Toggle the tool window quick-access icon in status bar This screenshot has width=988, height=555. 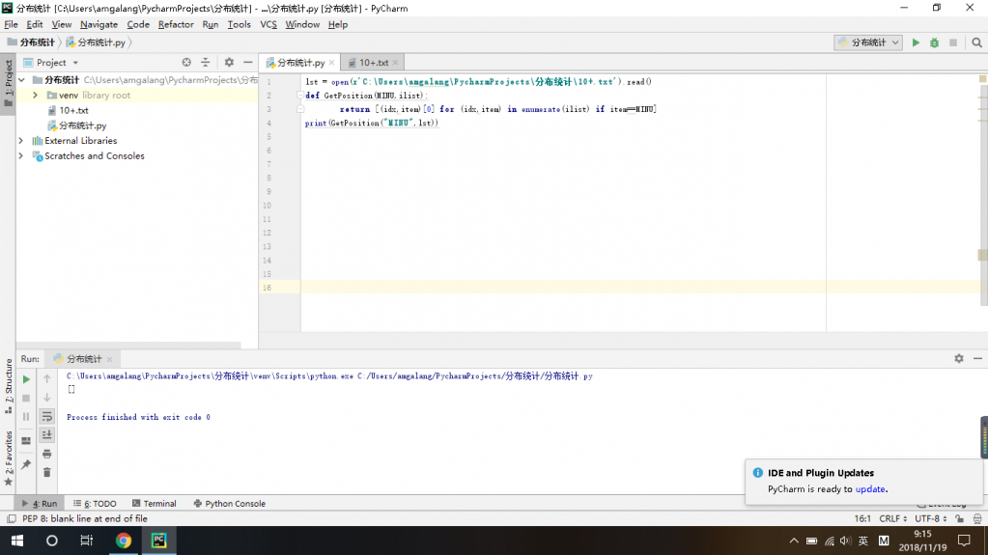click(11, 519)
